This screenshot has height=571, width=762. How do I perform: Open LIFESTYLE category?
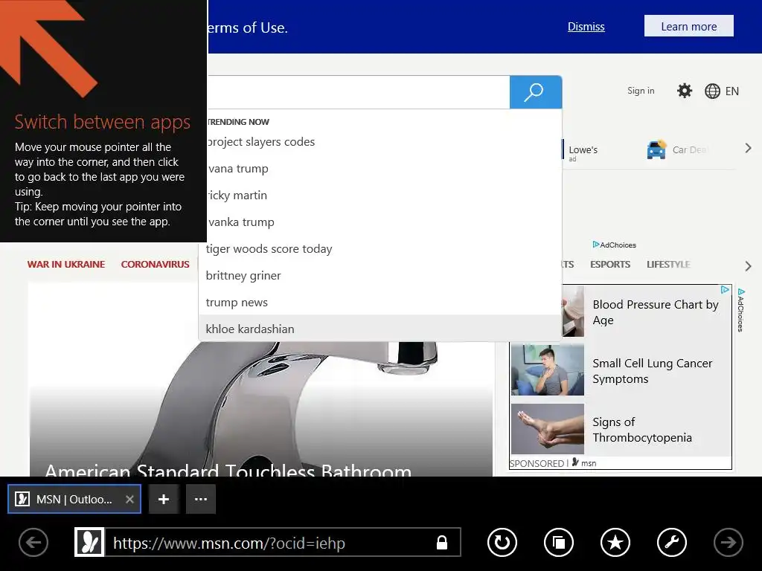point(668,265)
